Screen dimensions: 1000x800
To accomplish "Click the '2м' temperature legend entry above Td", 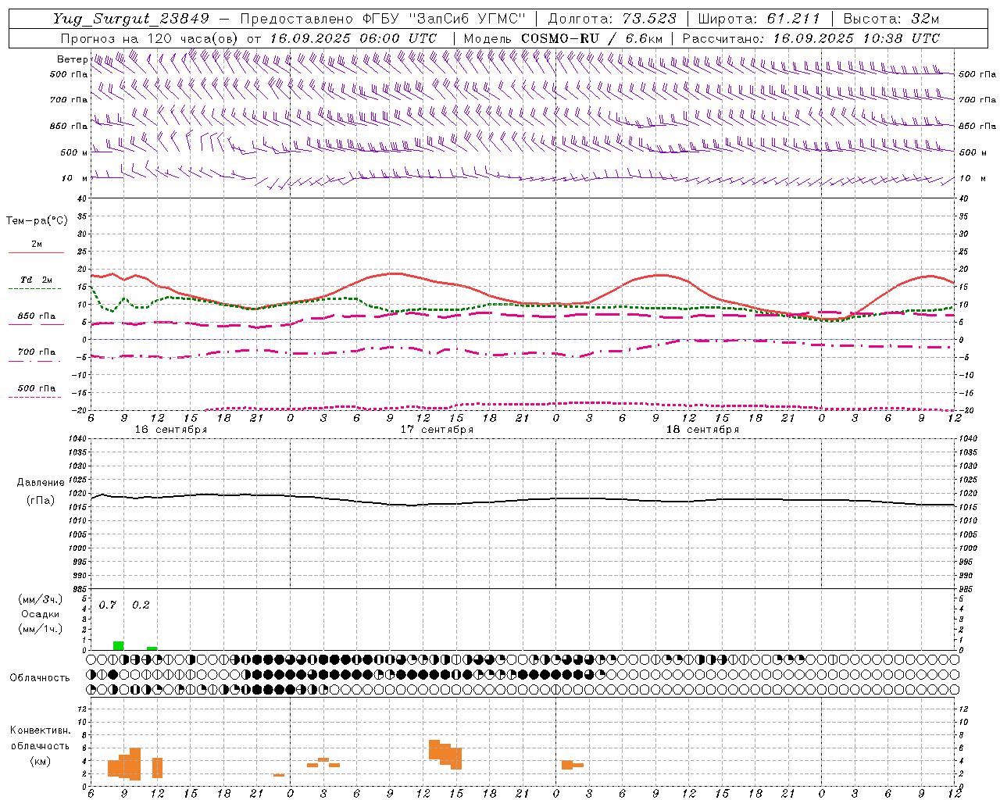I will [37, 244].
